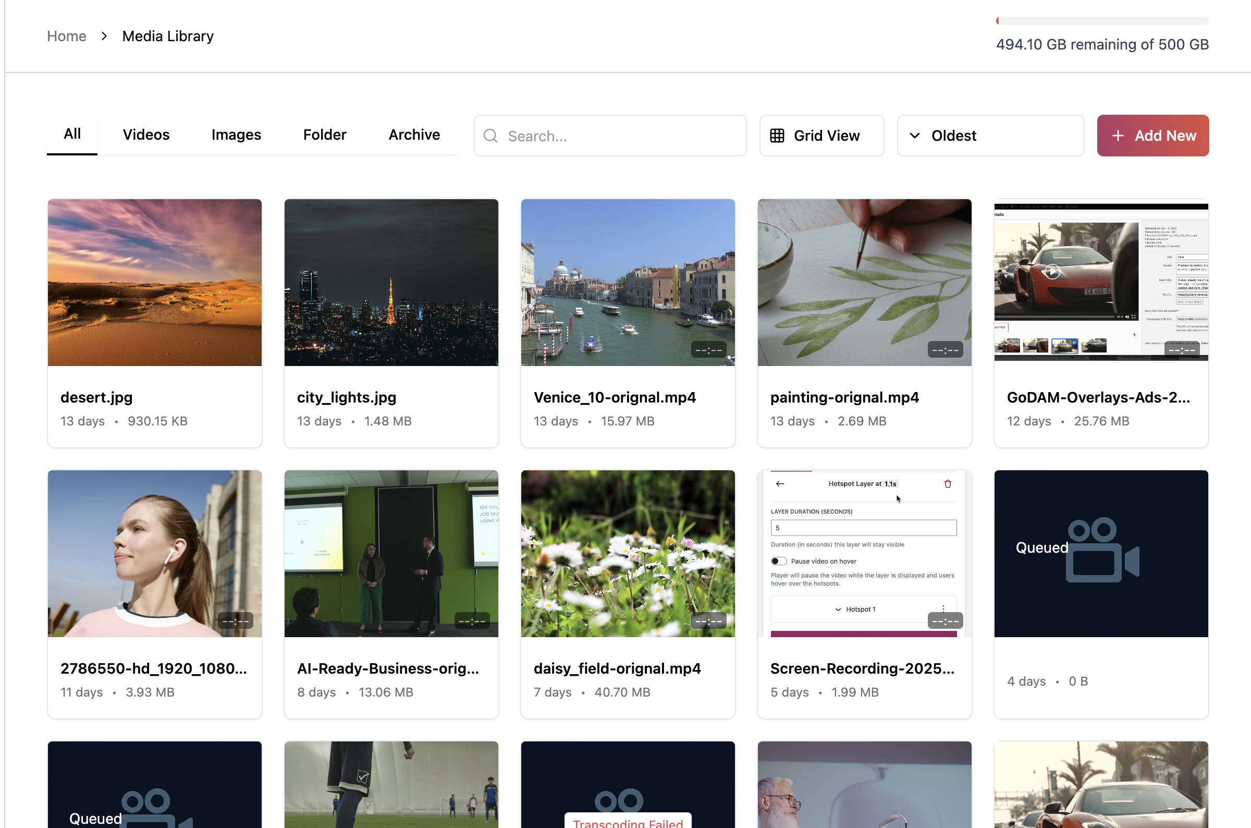Switch to the Videos tab
Image resolution: width=1251 pixels, height=828 pixels.
[x=146, y=135]
